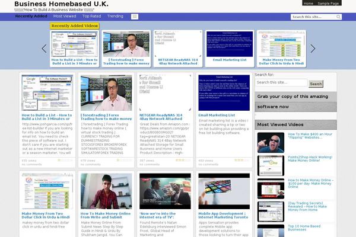The width and height of the screenshot is (356, 237).
Task: Go to previous videos with left carousel arrow
Action: (x=44, y=49)
